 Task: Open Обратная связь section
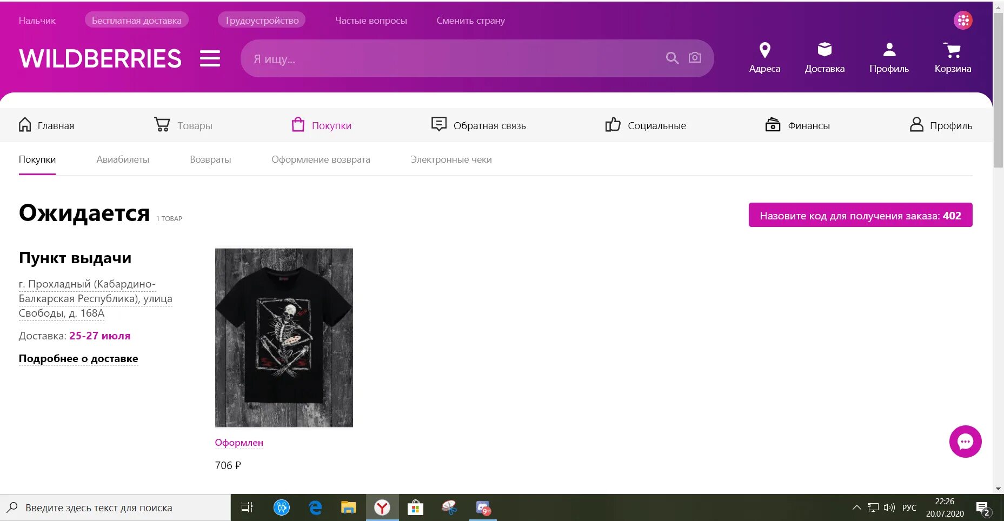478,125
